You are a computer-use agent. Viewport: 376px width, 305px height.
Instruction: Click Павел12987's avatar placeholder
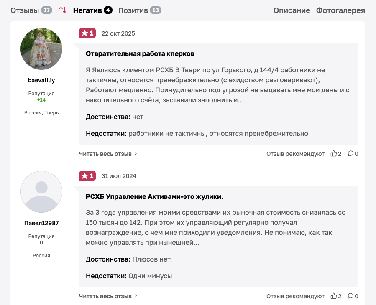(x=41, y=192)
